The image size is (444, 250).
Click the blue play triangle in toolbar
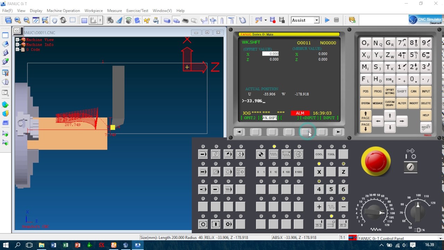(327, 20)
